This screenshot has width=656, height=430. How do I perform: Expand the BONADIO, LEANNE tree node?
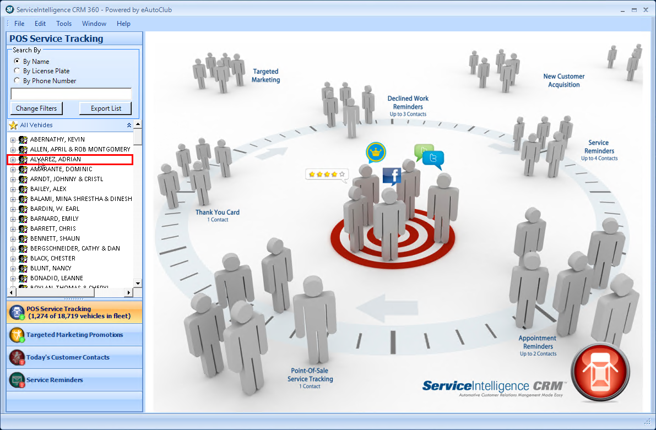point(13,279)
